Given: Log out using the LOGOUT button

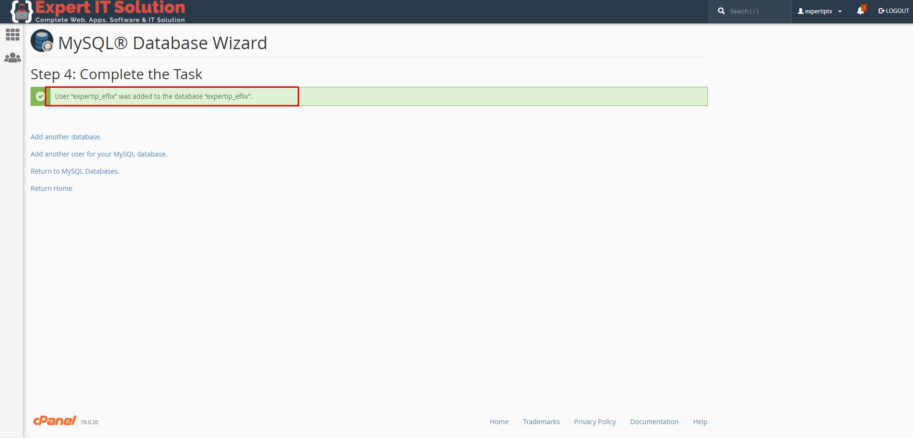Looking at the screenshot, I should click(x=893, y=11).
